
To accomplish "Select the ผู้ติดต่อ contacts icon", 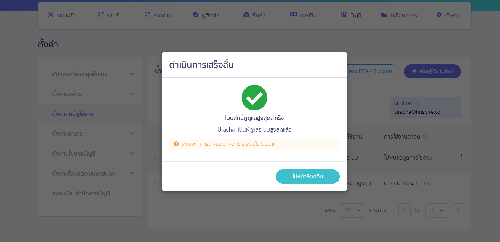I will 195,15.
